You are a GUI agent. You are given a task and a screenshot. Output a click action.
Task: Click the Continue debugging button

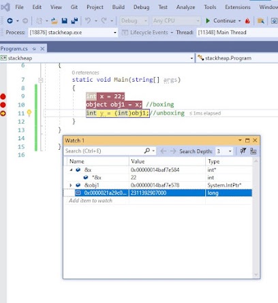tap(221, 21)
